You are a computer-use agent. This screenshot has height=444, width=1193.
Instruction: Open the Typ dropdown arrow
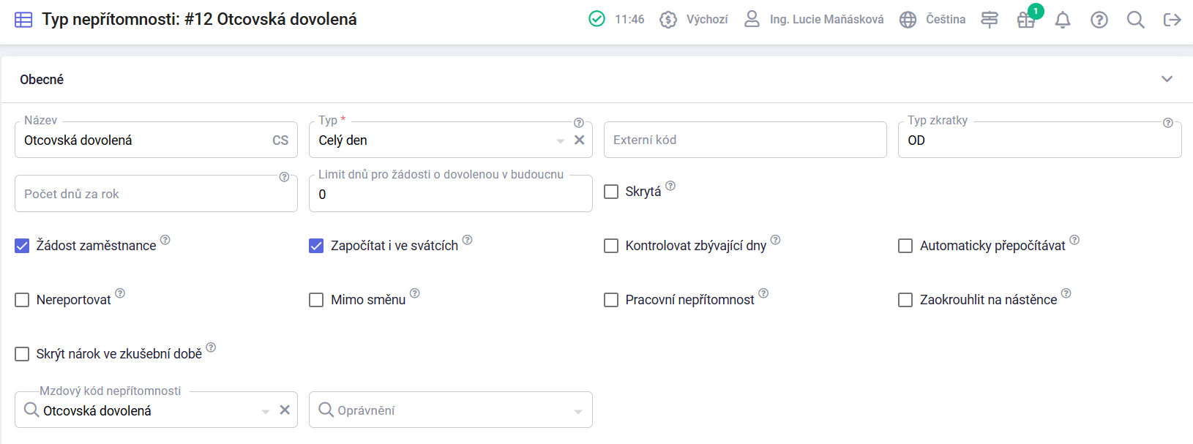(561, 140)
